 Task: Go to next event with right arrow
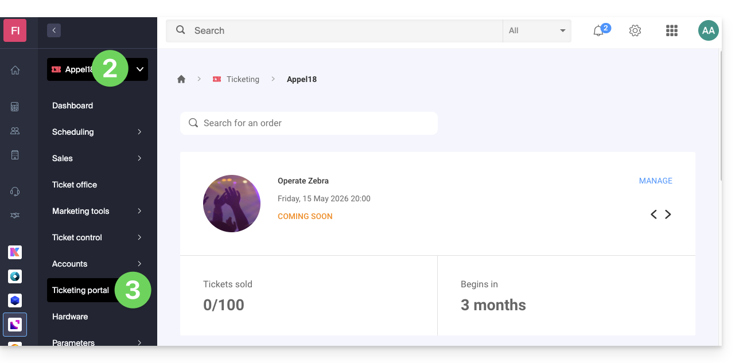pyautogui.click(x=668, y=214)
